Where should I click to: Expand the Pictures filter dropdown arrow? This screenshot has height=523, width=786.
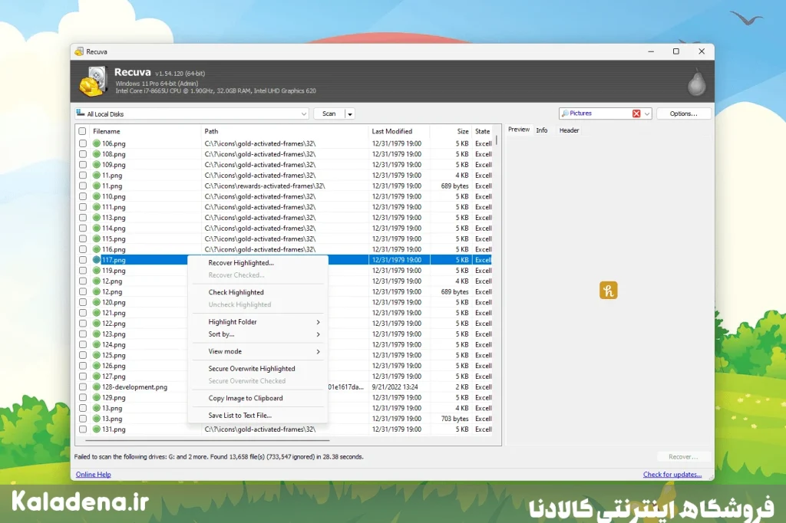tap(646, 113)
